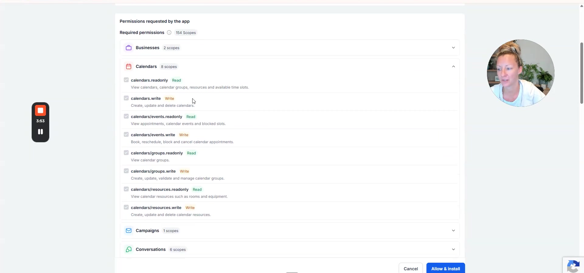
Task: Click the calendars/events.write scope name
Action: tap(153, 135)
